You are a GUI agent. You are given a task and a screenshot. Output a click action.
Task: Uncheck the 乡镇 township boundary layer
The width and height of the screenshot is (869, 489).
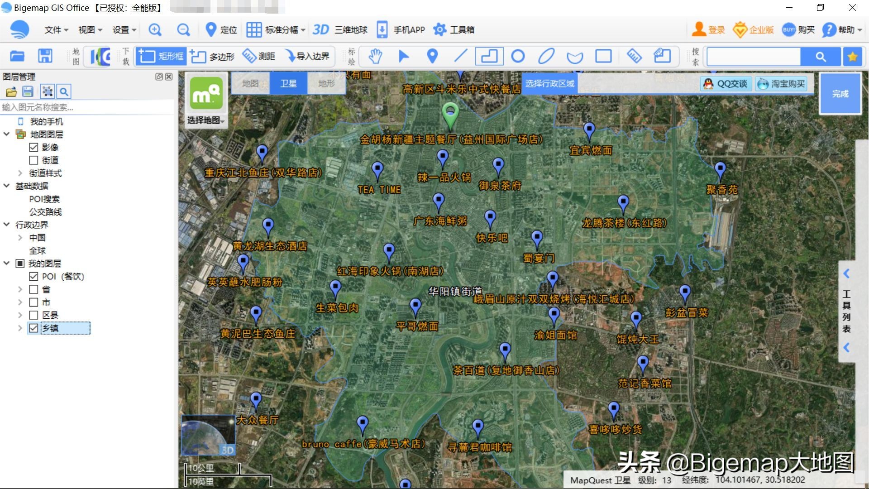tap(33, 328)
